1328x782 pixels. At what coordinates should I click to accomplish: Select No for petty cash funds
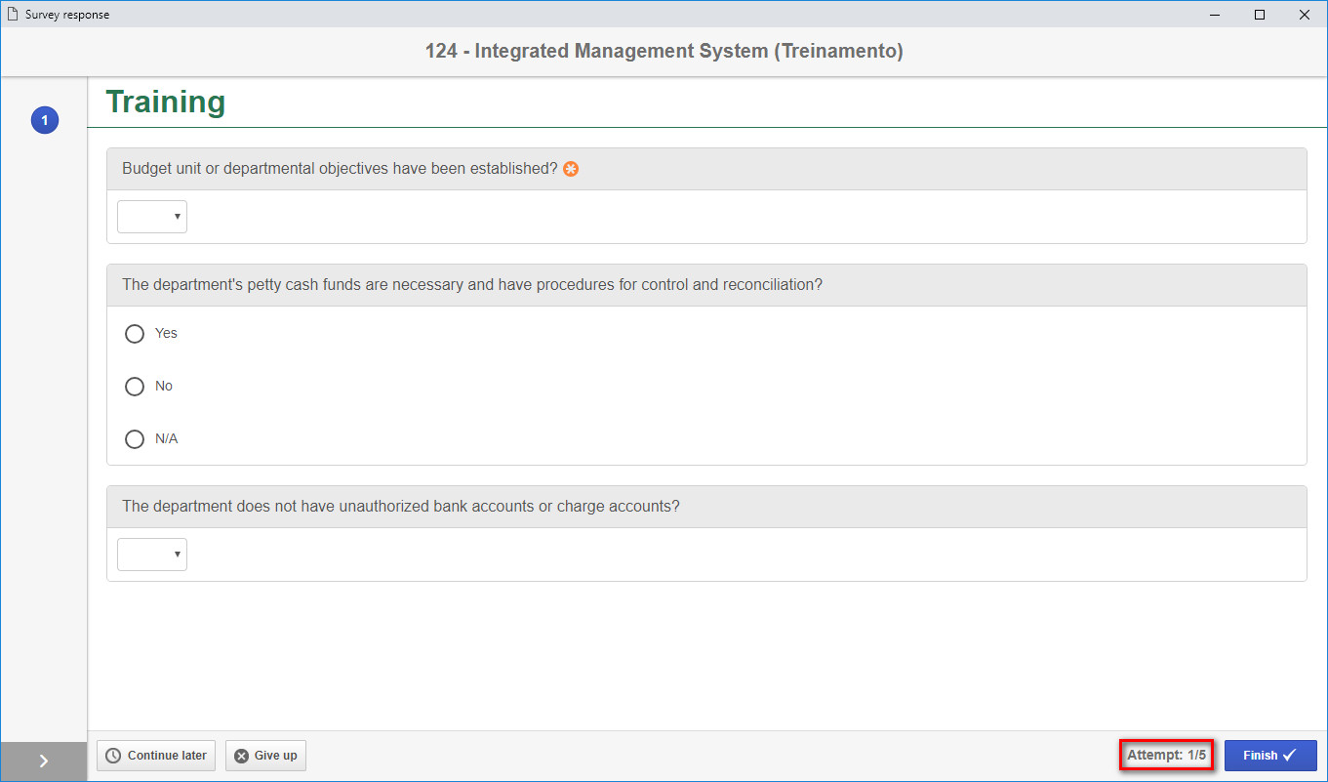click(135, 387)
